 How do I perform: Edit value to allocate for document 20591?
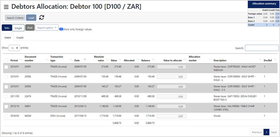(172, 67)
